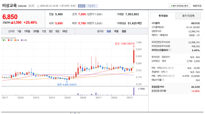The width and height of the screenshot is (205, 114).
Task: Open help icon next to 추정PER EPS
Action: coord(167,72)
